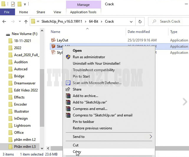Open the Dreamweaver folder in sidebar
Viewport: 189px width, 157px height.
[24, 83]
